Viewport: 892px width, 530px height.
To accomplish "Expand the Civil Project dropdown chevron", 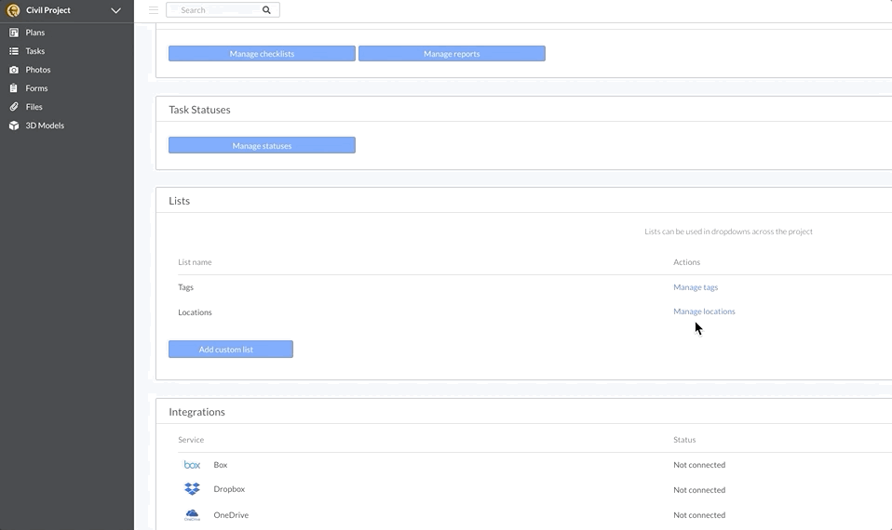I will [x=115, y=10].
